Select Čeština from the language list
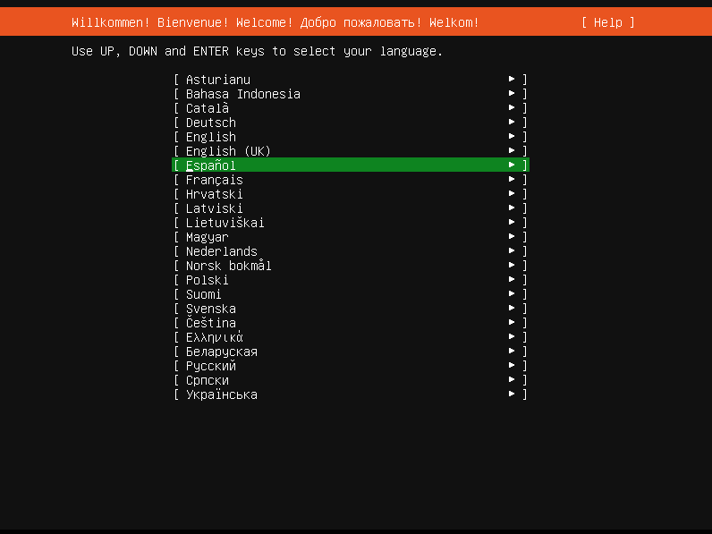 pyautogui.click(x=210, y=323)
